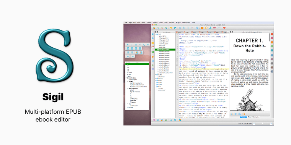The image size is (291, 145).
Task: Click the yellow highlighted line 14 in code
Action: 204,69
